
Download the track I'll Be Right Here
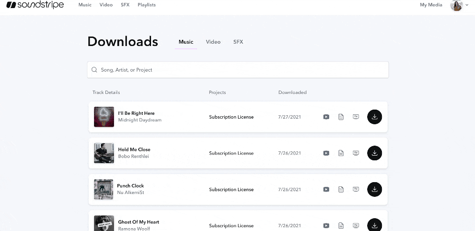374,117
